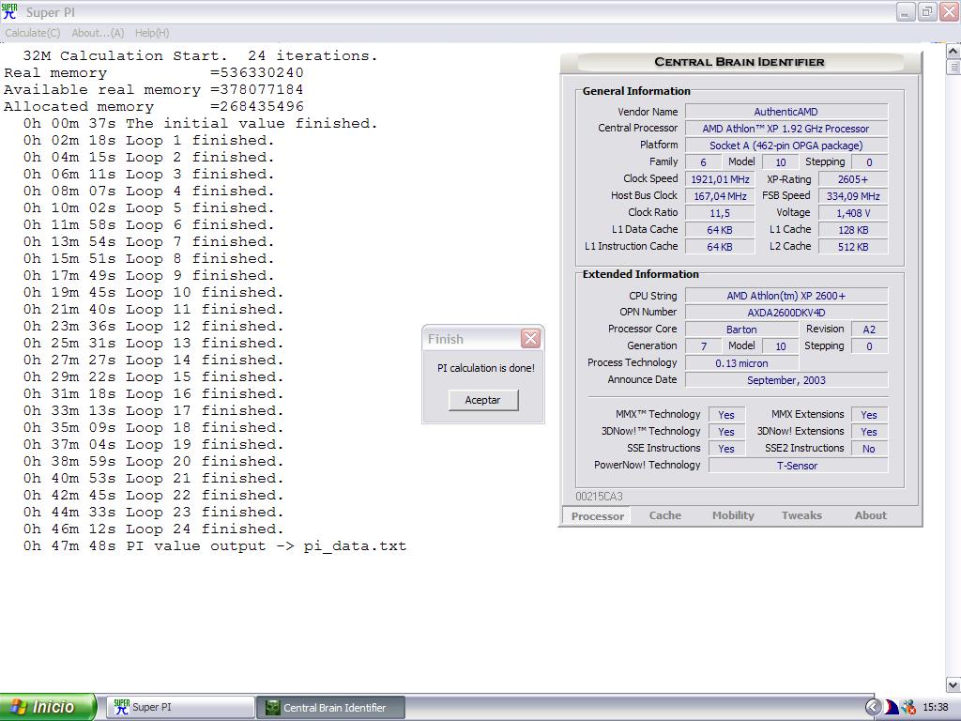The width and height of the screenshot is (961, 721).
Task: Minimize the Super PI window
Action: [x=905, y=12]
